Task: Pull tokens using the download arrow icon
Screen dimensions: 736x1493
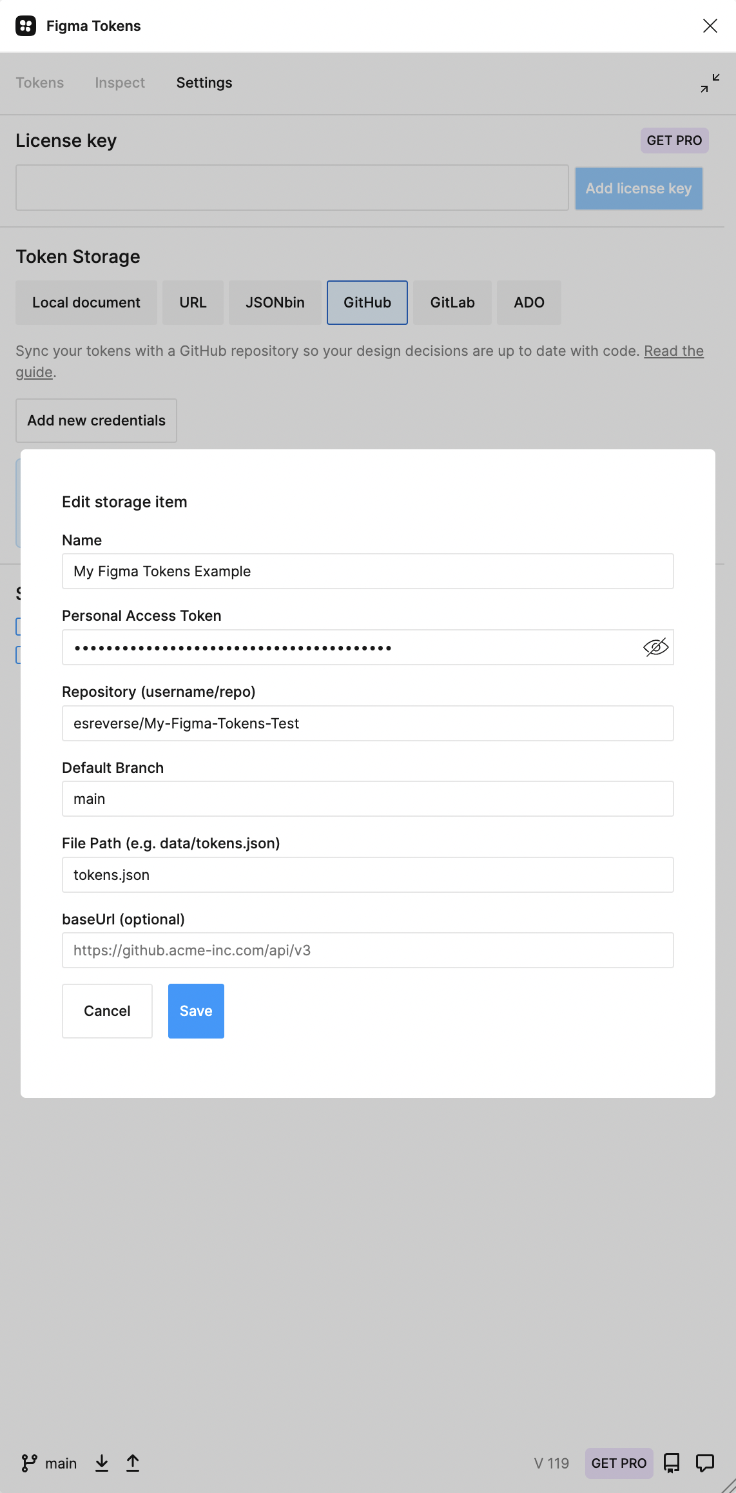Action: 102,1463
